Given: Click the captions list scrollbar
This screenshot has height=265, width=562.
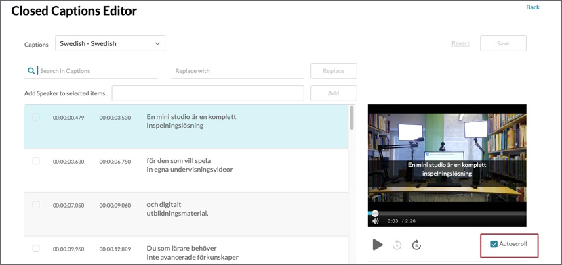Looking at the screenshot, I should pos(352,118).
